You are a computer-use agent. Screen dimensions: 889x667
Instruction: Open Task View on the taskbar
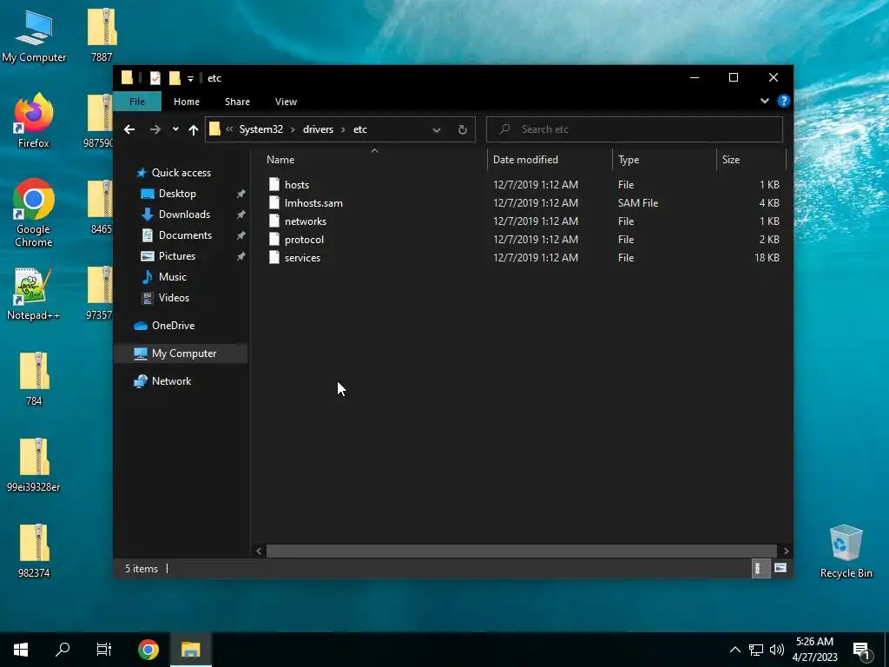104,650
